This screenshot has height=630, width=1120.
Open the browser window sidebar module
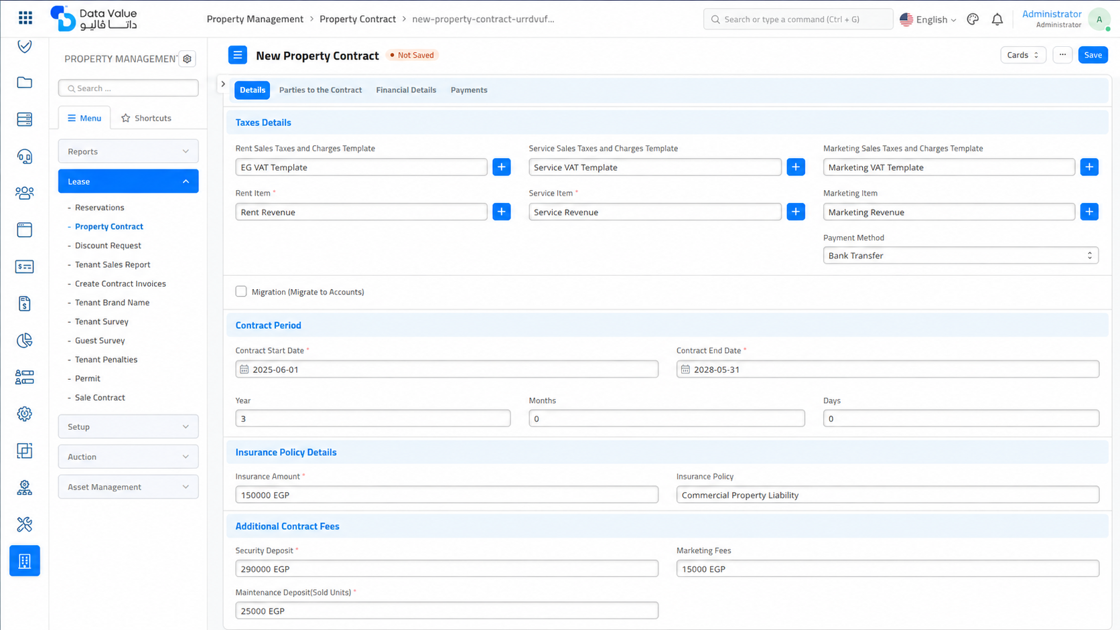[x=25, y=230]
